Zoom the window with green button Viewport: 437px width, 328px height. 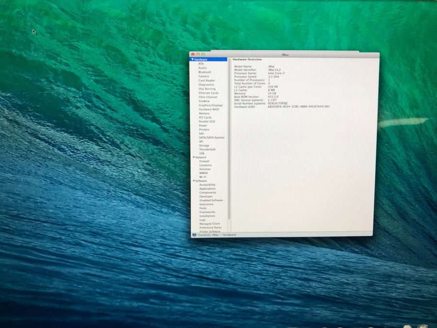(203, 54)
